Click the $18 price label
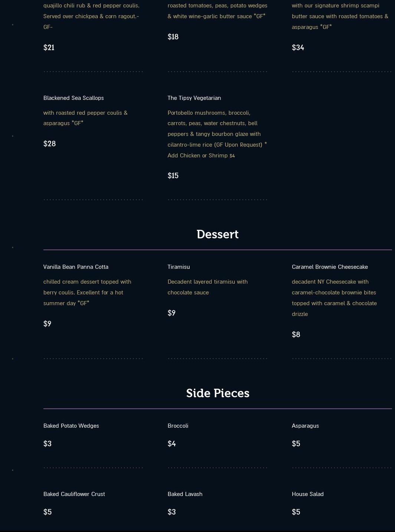Screen dimensions: 395x532 173,37
